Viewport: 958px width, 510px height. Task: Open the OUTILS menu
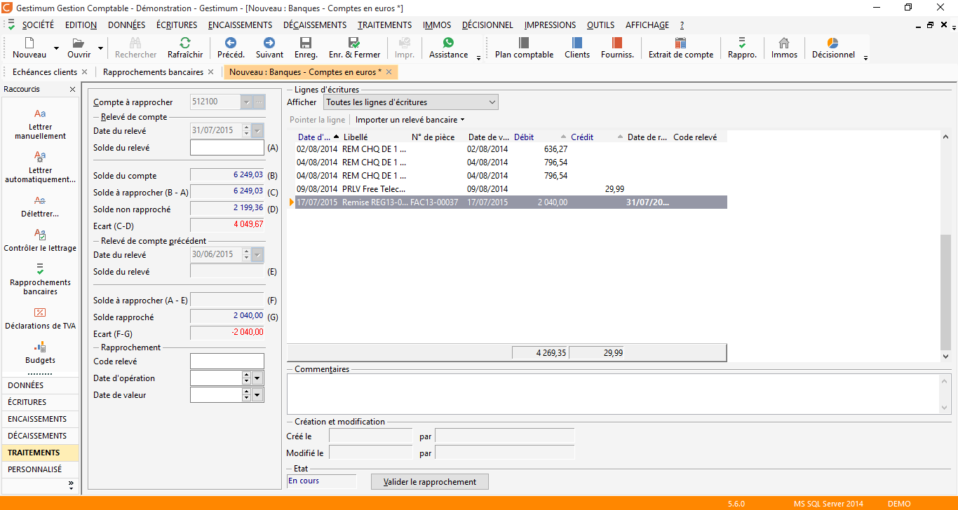pos(600,25)
